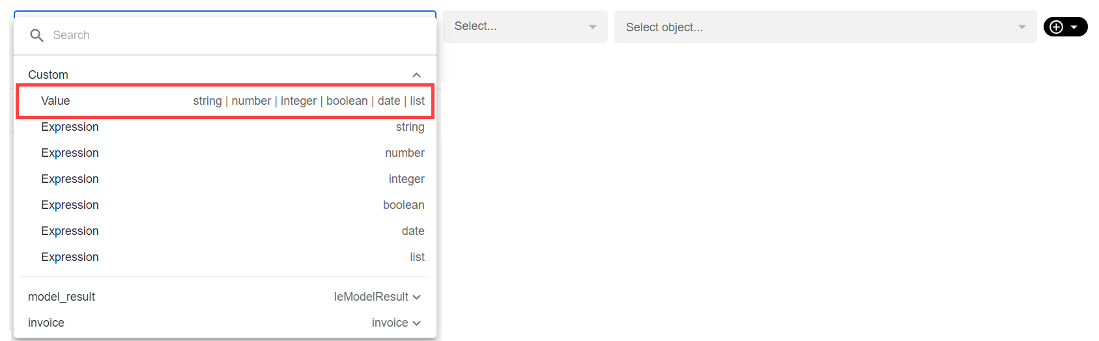The height and width of the screenshot is (341, 1099).
Task: Expand the model_result IeModelResult chevron
Action: pyautogui.click(x=417, y=297)
